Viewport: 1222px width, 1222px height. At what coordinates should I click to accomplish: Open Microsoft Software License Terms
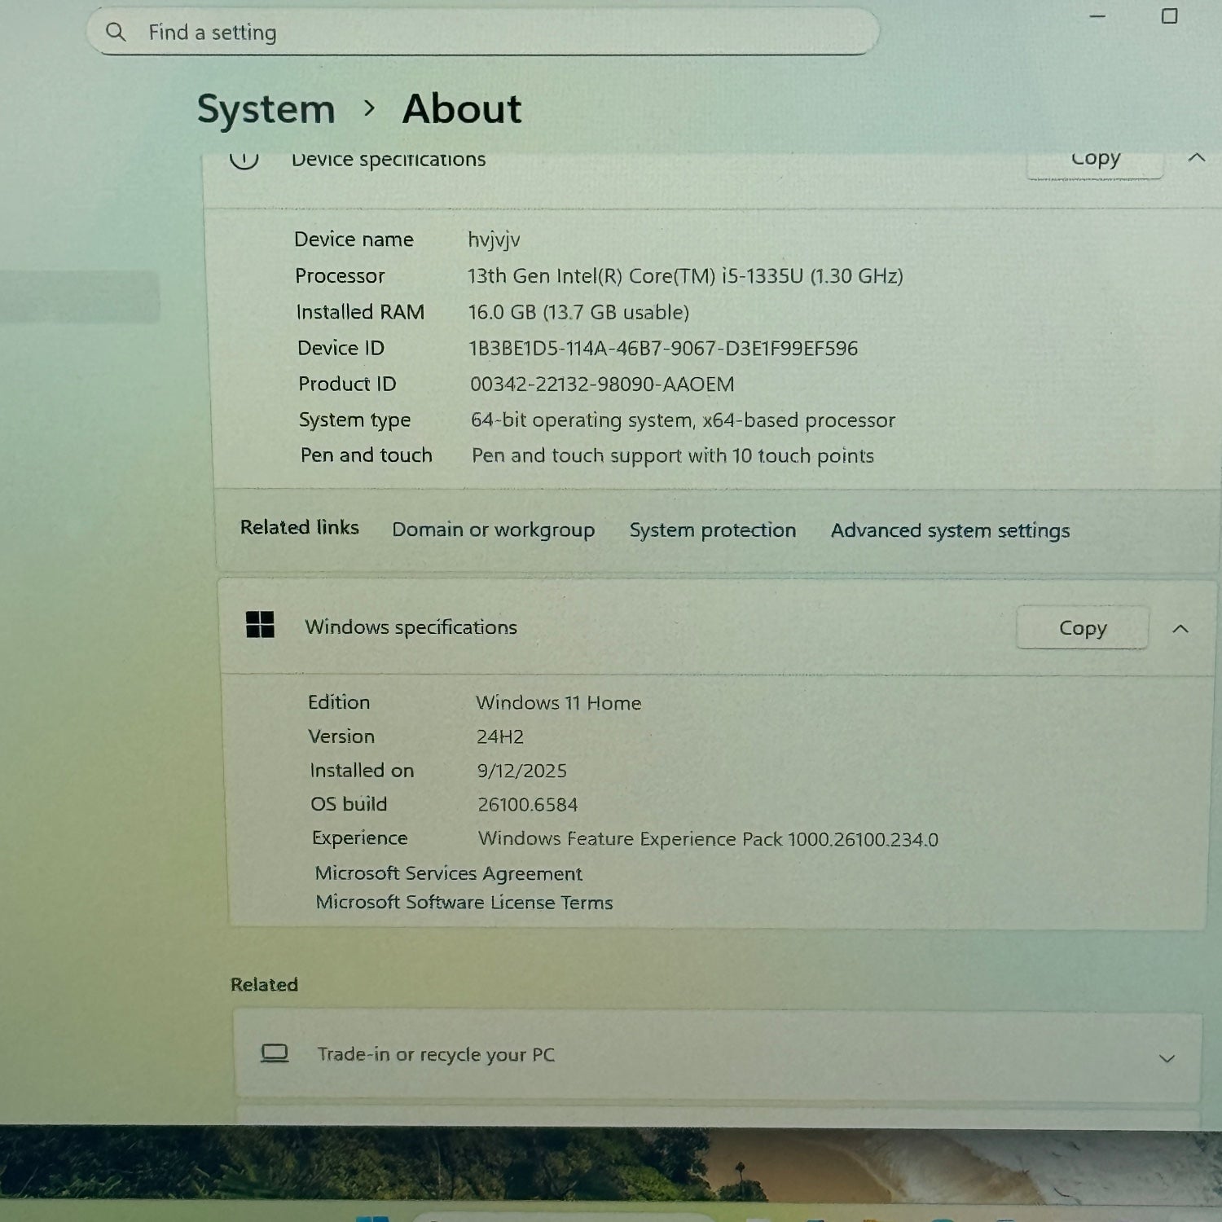click(464, 903)
